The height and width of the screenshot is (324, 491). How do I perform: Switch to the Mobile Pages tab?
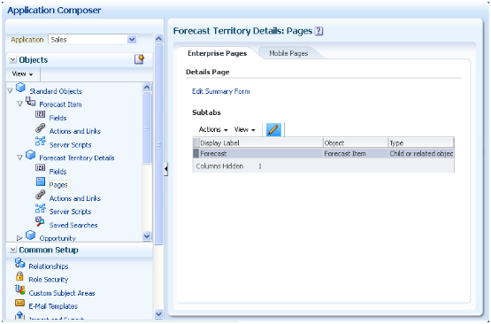click(288, 53)
